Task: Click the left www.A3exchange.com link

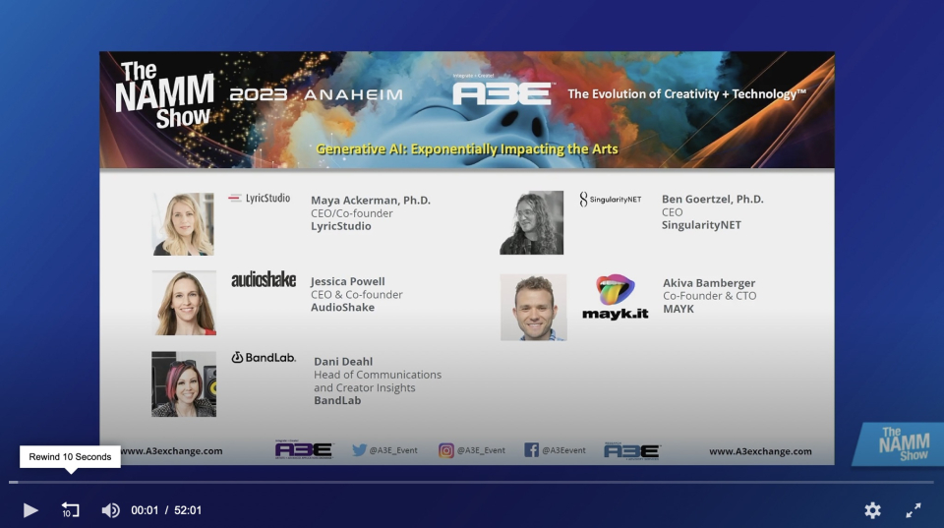Action: point(173,451)
